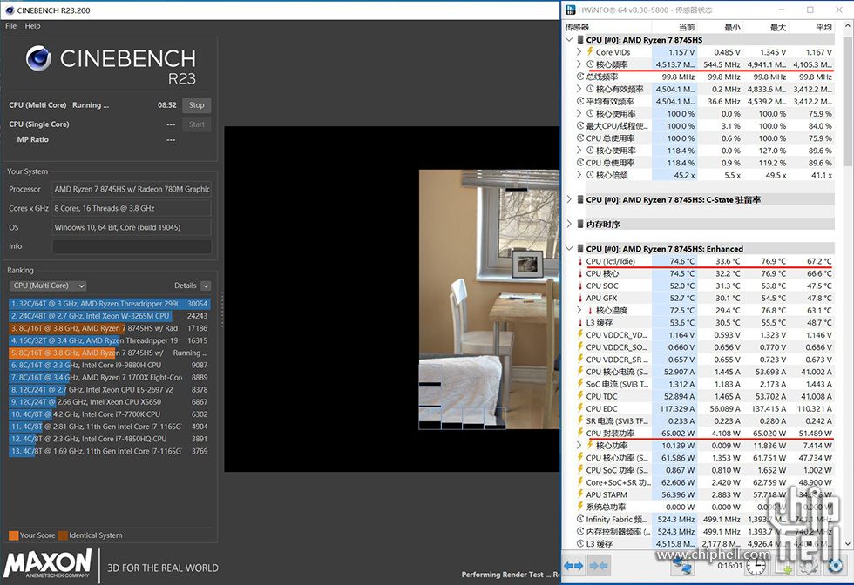This screenshot has height=585, width=854.
Task: Expand the 核心有效频率 row
Action: 579,89
